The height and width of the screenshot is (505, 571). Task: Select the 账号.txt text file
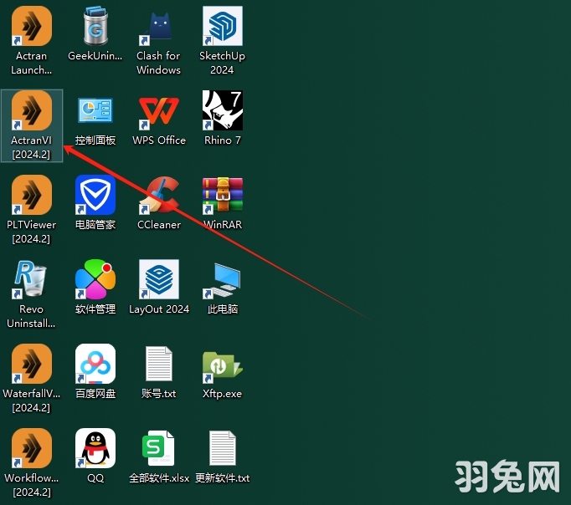158,365
